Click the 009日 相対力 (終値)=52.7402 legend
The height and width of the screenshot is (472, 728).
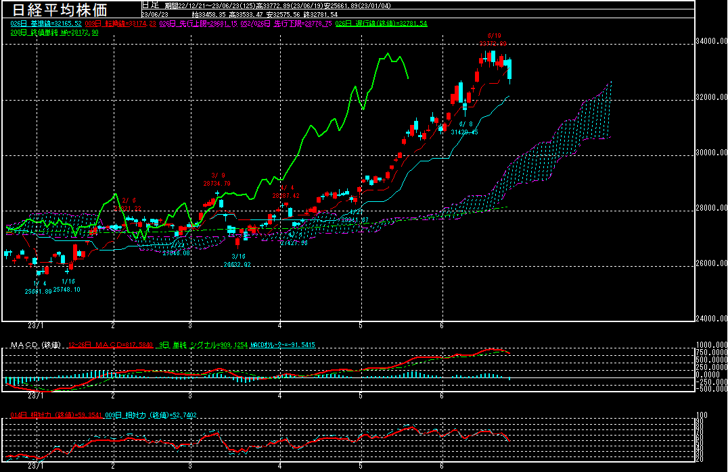[151, 415]
